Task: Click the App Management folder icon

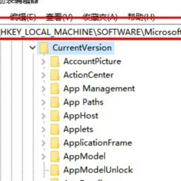Action: coord(55,88)
